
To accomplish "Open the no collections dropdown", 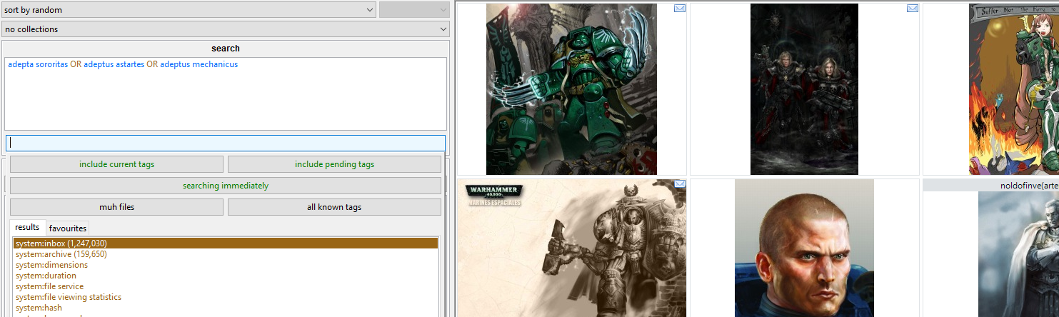I will [225, 29].
